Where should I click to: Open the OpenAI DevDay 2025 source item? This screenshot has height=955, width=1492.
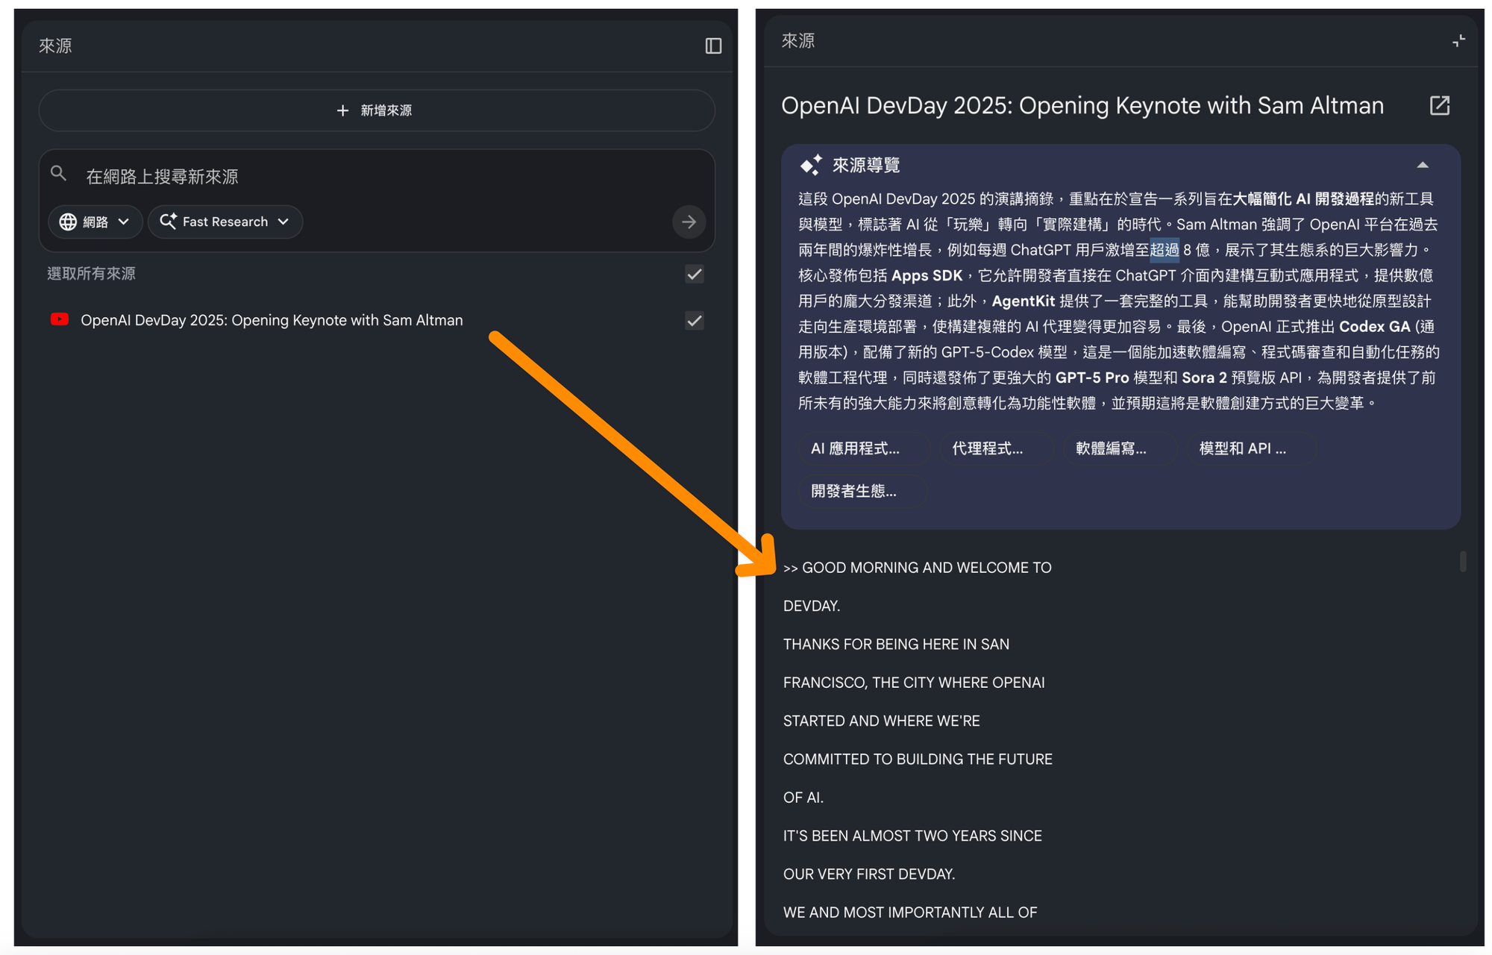click(x=272, y=321)
